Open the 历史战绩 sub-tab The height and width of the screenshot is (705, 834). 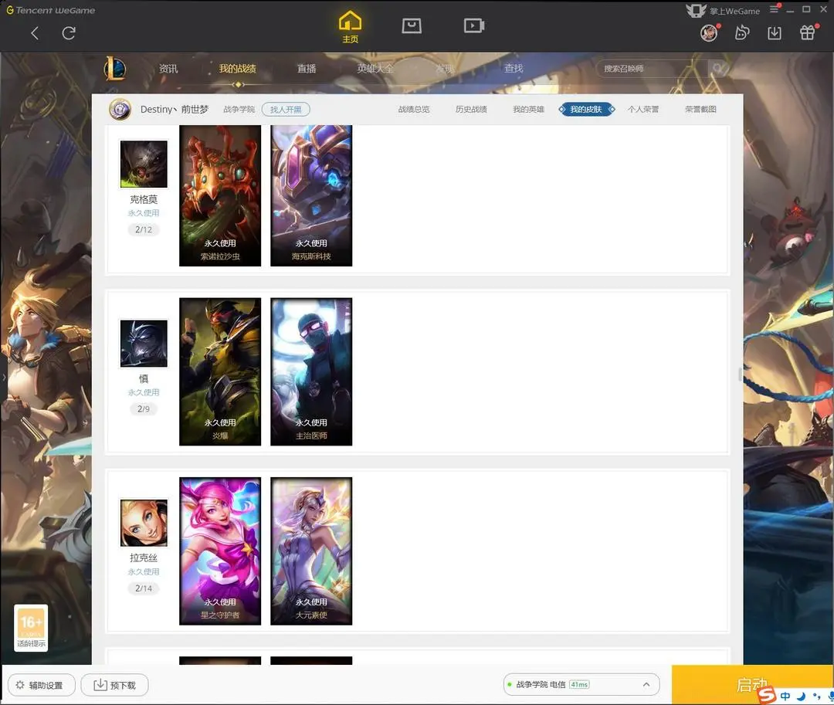471,110
